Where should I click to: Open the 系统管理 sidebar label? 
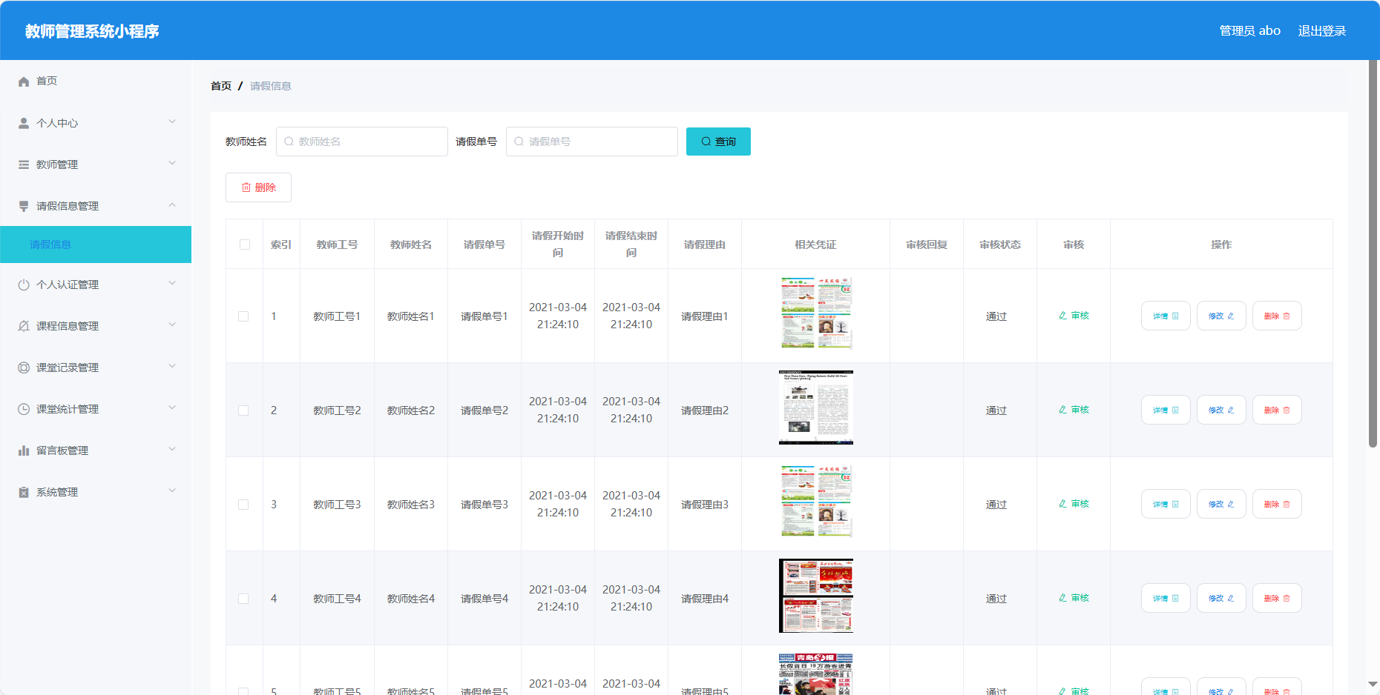pyautogui.click(x=57, y=492)
